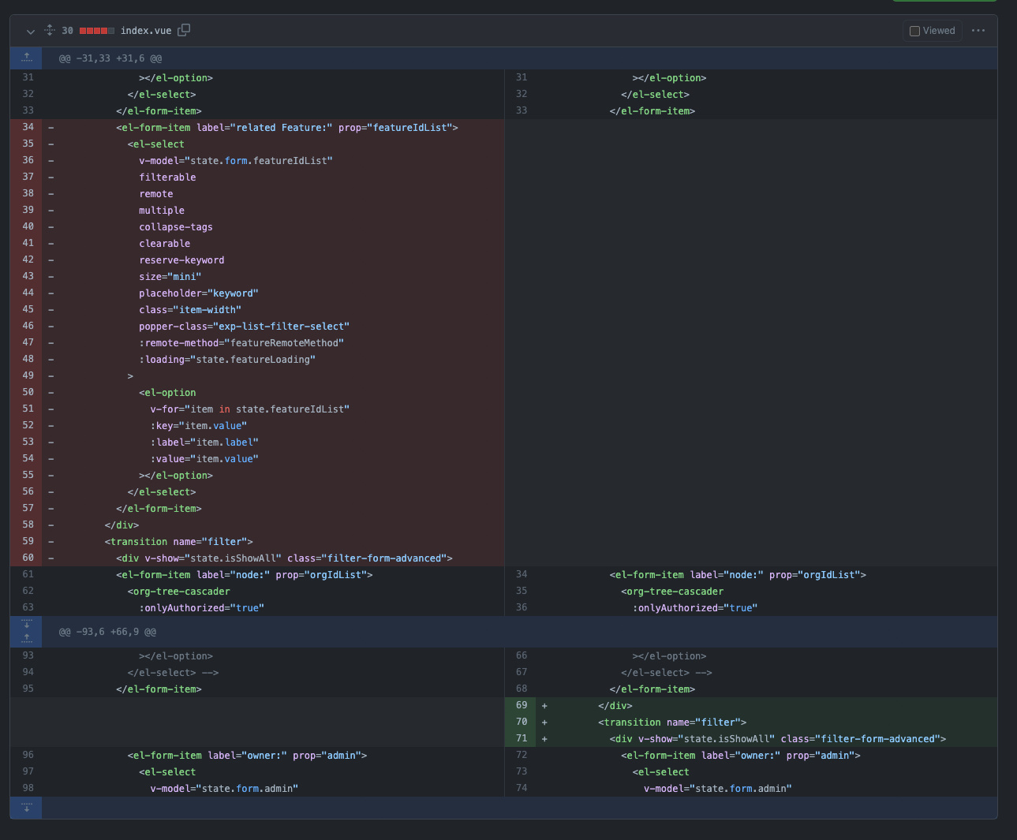Click added line 69 </div>
Screen dimensions: 1017x840
pos(615,706)
